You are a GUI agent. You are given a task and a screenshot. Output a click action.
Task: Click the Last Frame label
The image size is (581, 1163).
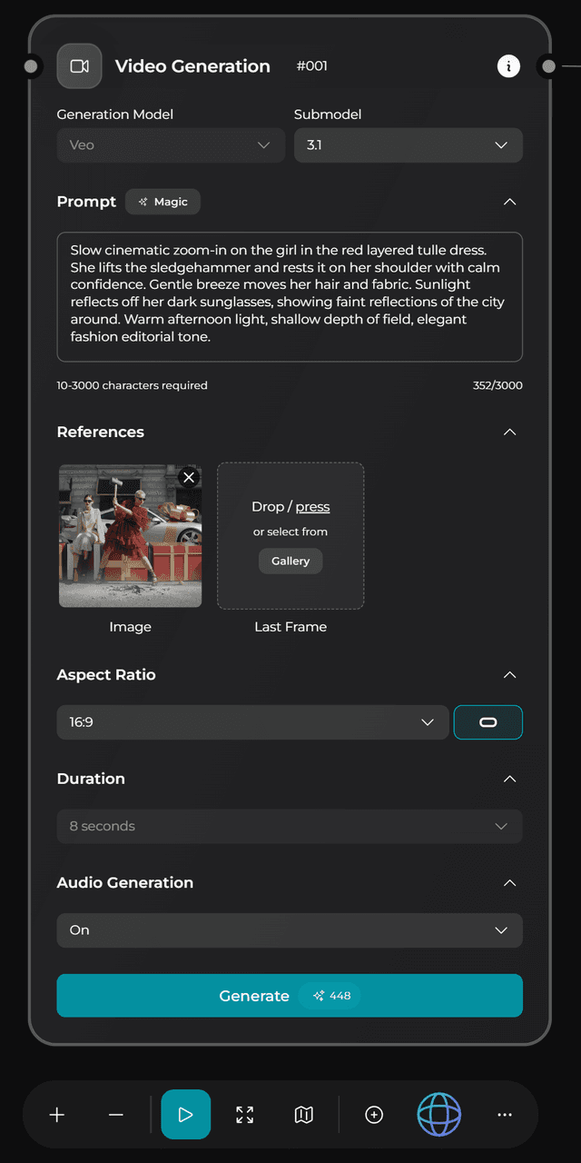290,627
